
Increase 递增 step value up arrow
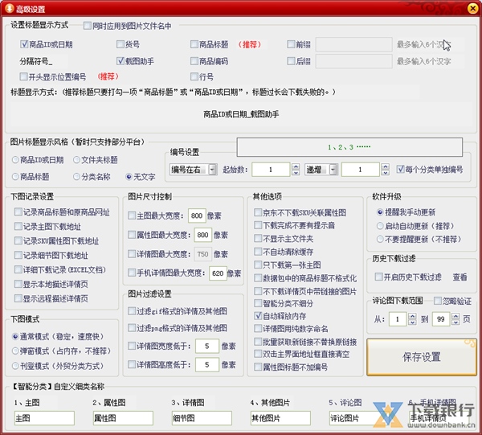(x=386, y=166)
